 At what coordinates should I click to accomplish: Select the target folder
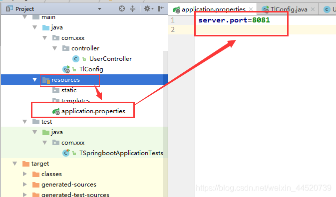pos(40,164)
